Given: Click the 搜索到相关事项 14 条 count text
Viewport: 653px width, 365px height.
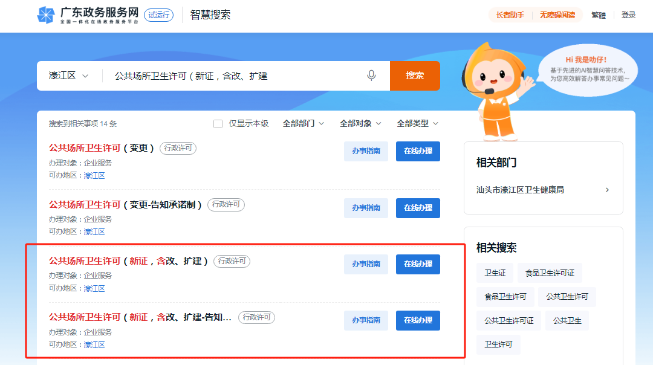Looking at the screenshot, I should (83, 124).
